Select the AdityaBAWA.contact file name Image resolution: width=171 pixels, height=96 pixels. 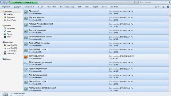[38, 49]
